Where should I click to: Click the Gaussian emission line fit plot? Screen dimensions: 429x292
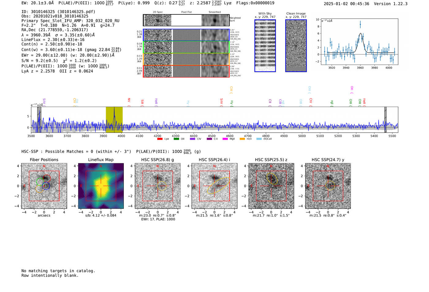click(359, 42)
